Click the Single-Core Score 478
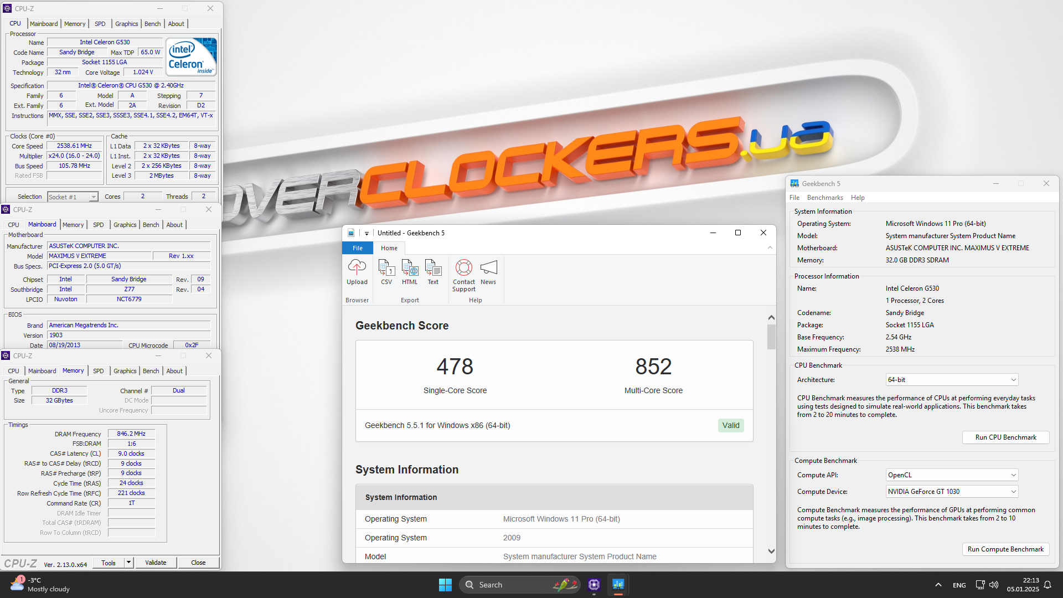Image resolution: width=1063 pixels, height=598 pixels. (x=455, y=367)
